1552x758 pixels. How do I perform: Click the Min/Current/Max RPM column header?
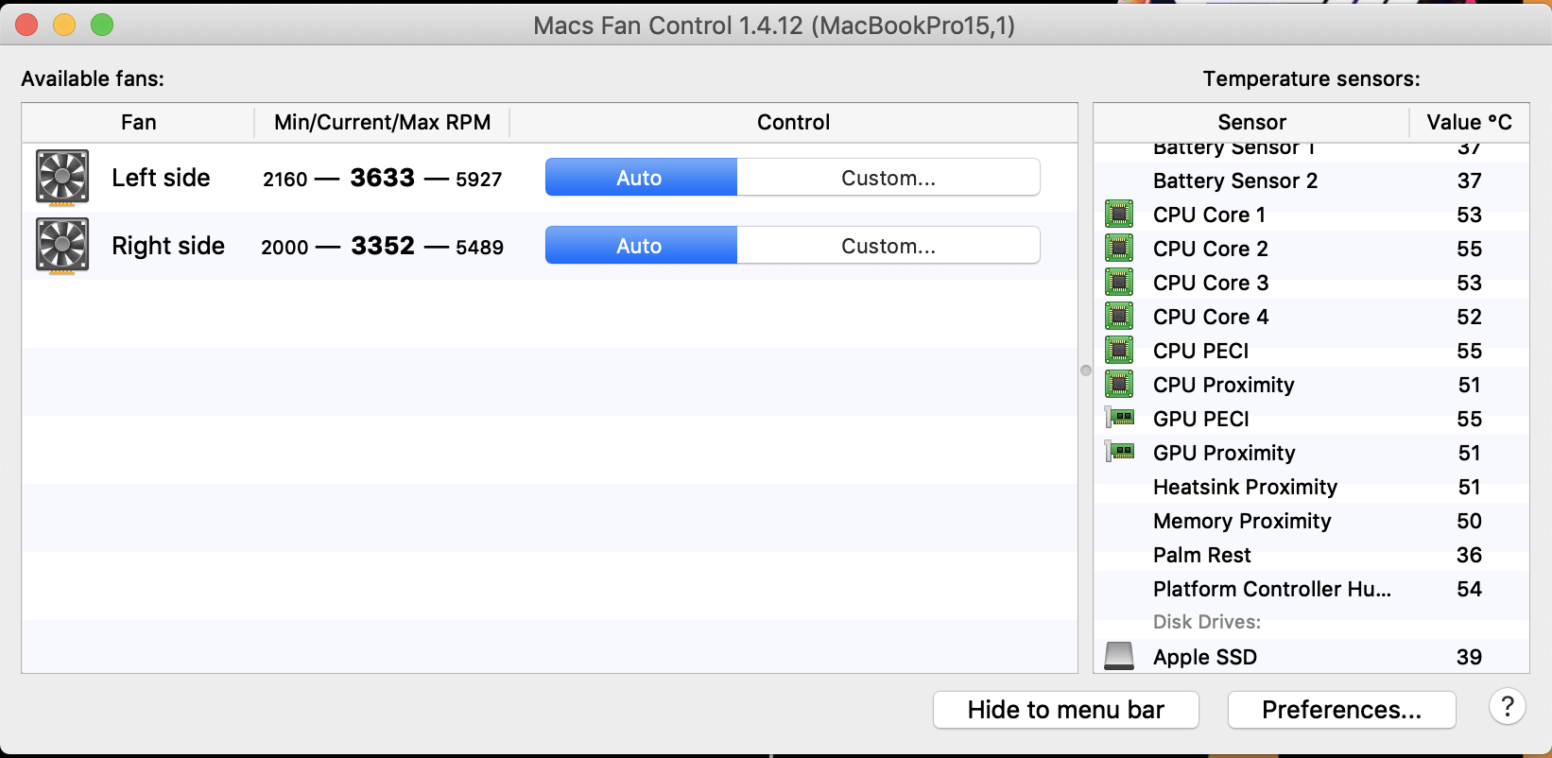tap(382, 122)
